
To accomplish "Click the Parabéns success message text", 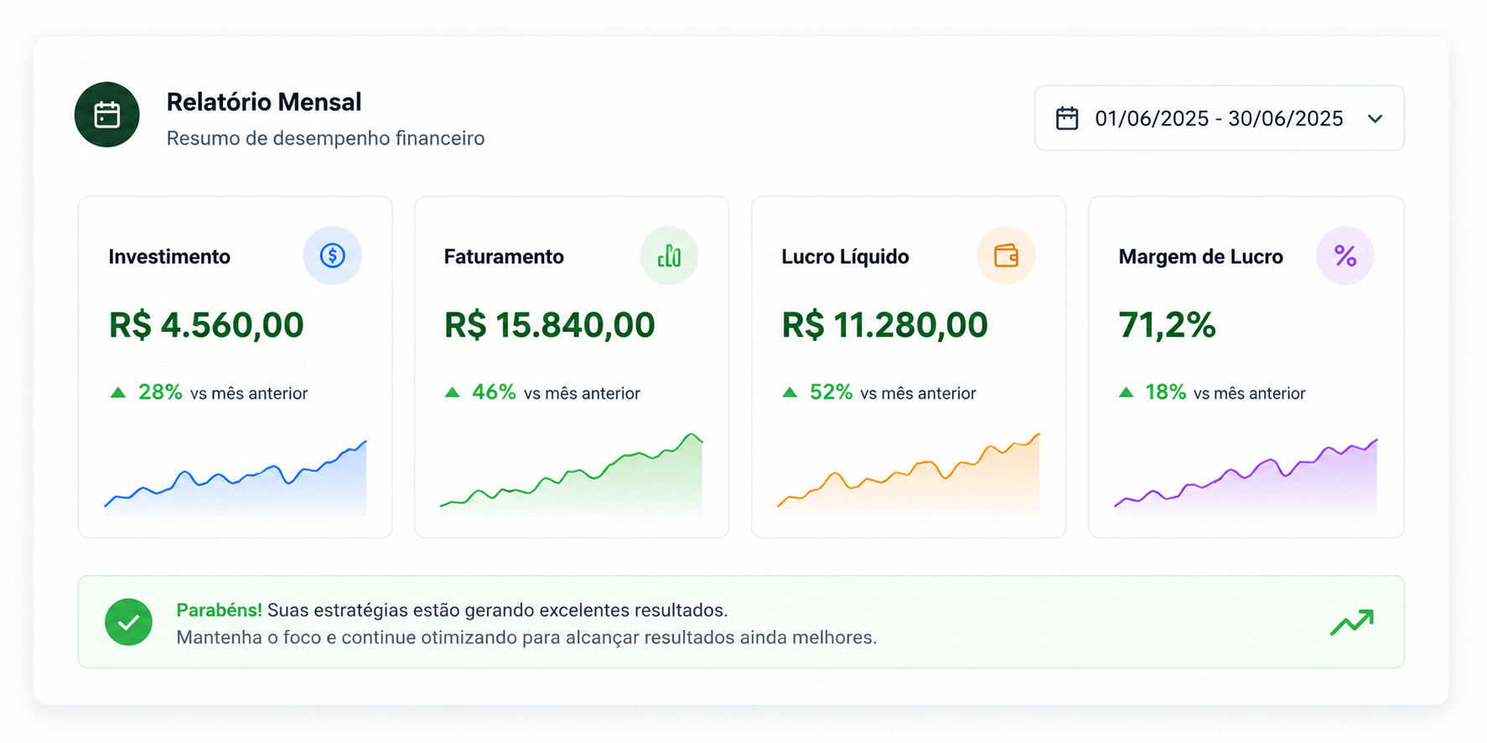I will [526, 623].
